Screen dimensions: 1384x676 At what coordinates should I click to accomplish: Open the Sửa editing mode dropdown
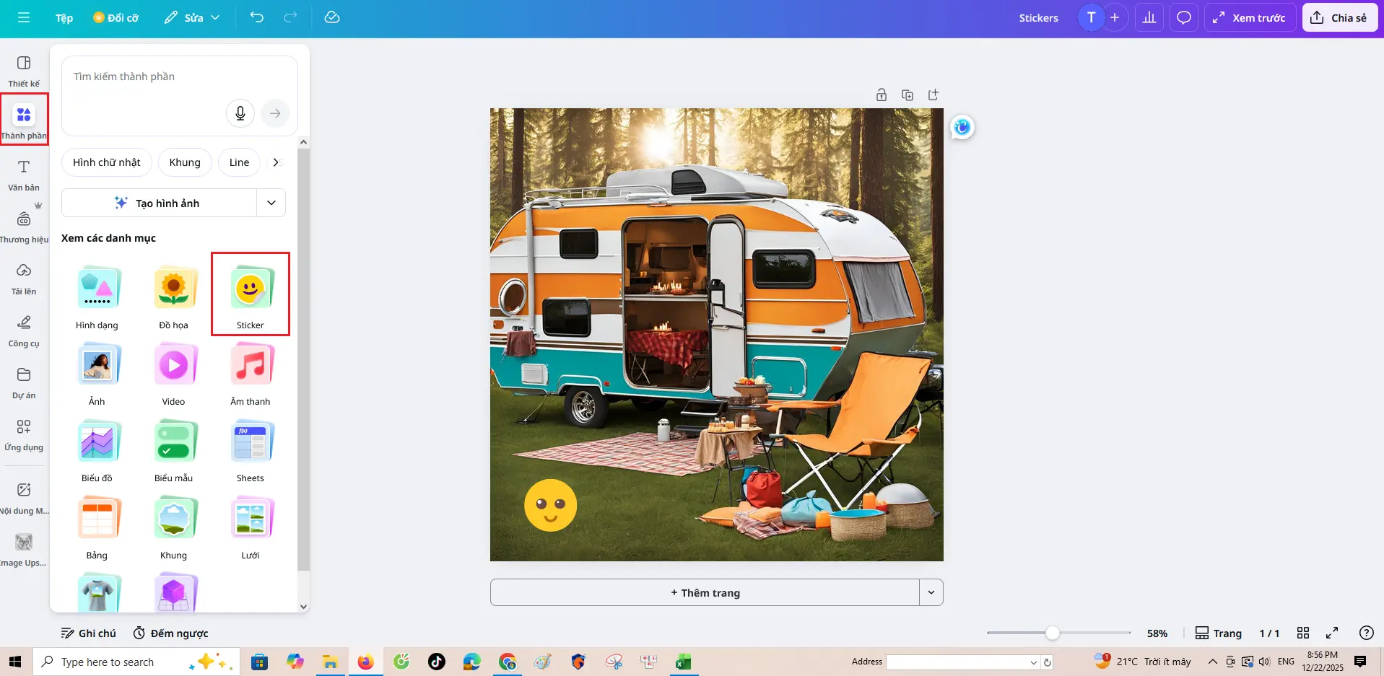tap(192, 17)
